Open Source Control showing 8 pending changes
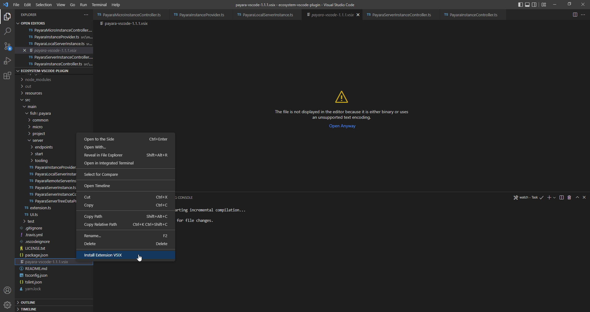The width and height of the screenshot is (590, 312). 7,46
